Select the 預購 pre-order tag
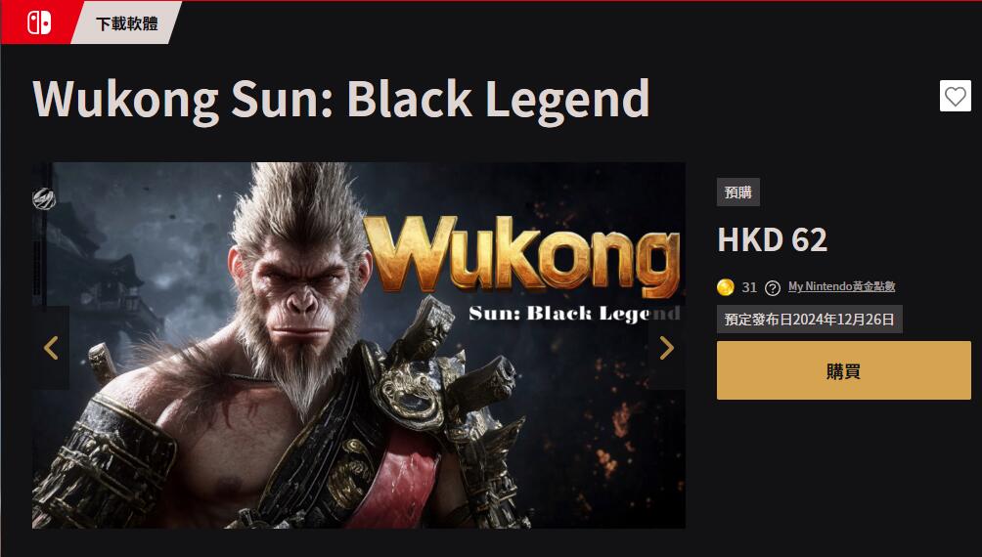The width and height of the screenshot is (982, 557). pos(738,193)
